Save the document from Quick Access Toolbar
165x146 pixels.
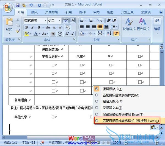pyautogui.click(x=18, y=5)
